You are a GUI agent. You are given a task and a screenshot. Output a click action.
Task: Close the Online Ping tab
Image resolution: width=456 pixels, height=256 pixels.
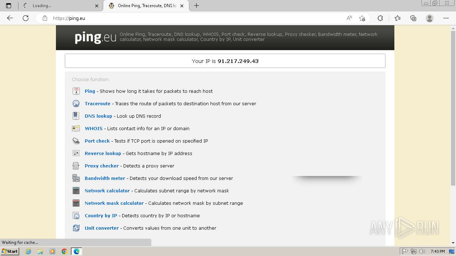click(182, 6)
